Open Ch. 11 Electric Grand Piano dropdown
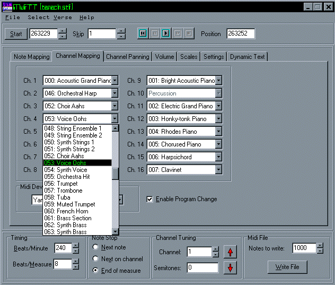Viewport: 335px width, 285px height. (218, 106)
